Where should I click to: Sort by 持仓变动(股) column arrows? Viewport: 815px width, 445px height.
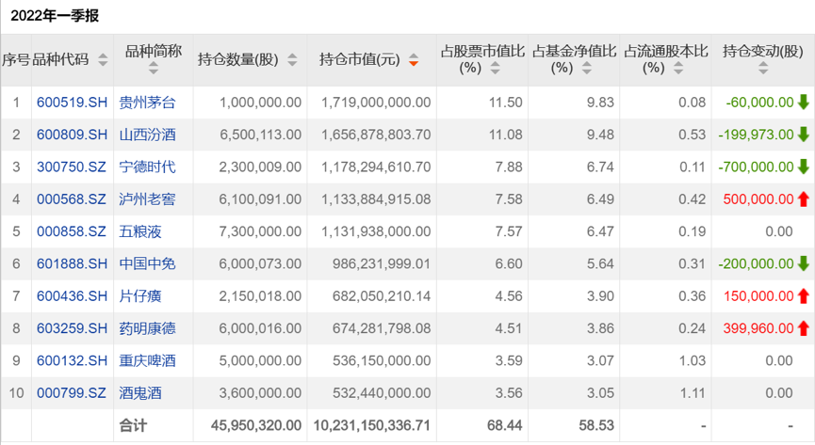click(x=763, y=68)
